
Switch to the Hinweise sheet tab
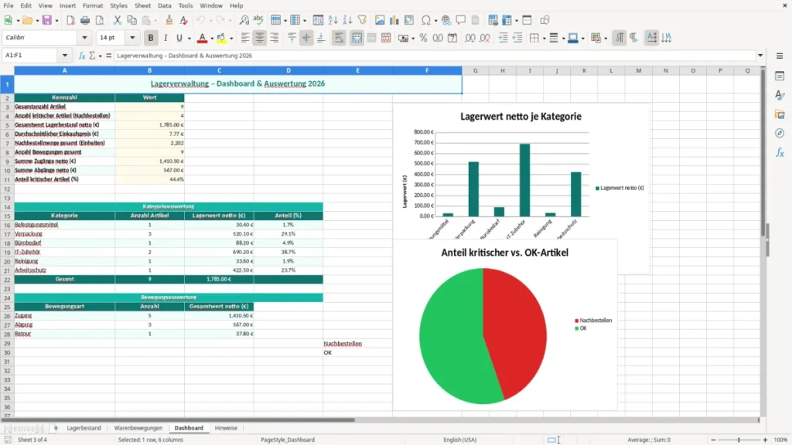226,428
